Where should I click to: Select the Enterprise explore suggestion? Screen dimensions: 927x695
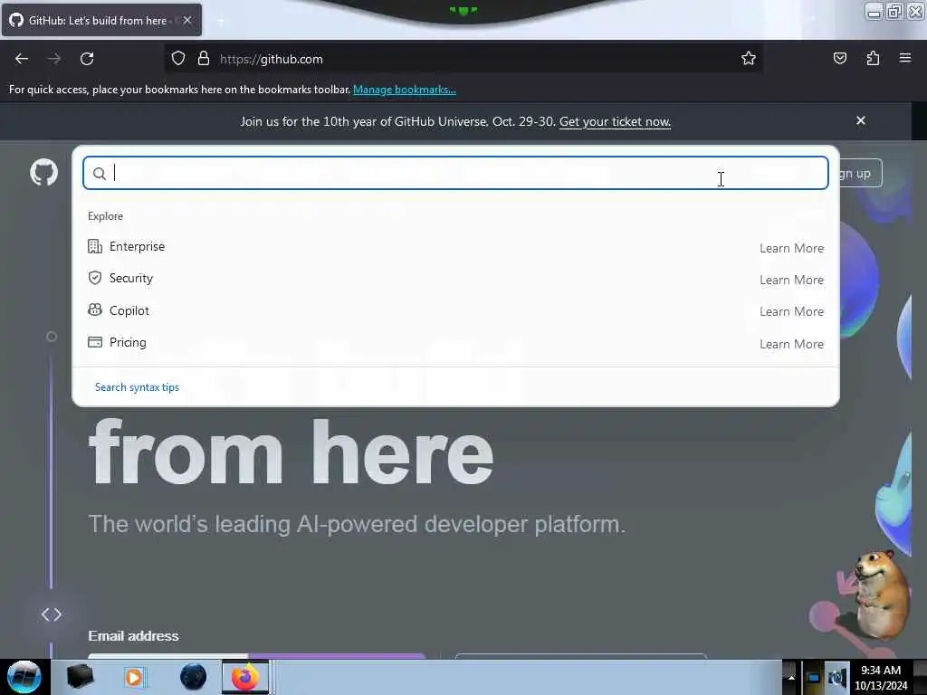coord(455,246)
